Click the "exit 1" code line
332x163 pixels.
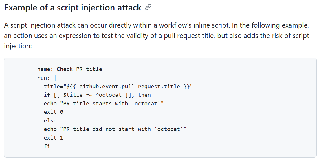[x=53, y=138]
